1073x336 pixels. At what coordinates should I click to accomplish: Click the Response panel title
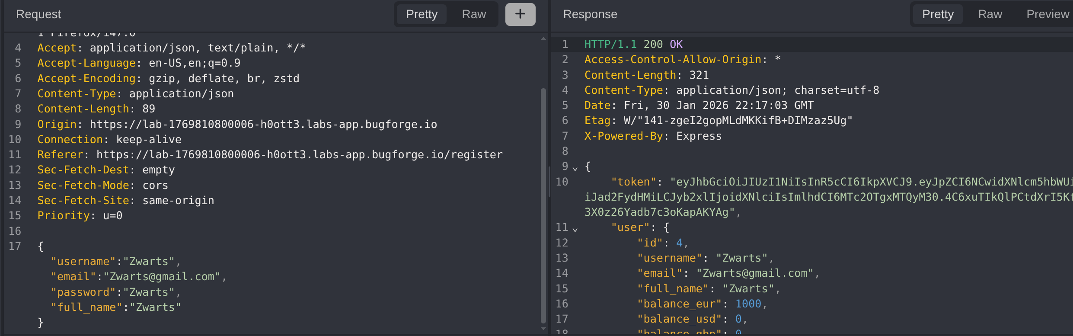pyautogui.click(x=590, y=14)
